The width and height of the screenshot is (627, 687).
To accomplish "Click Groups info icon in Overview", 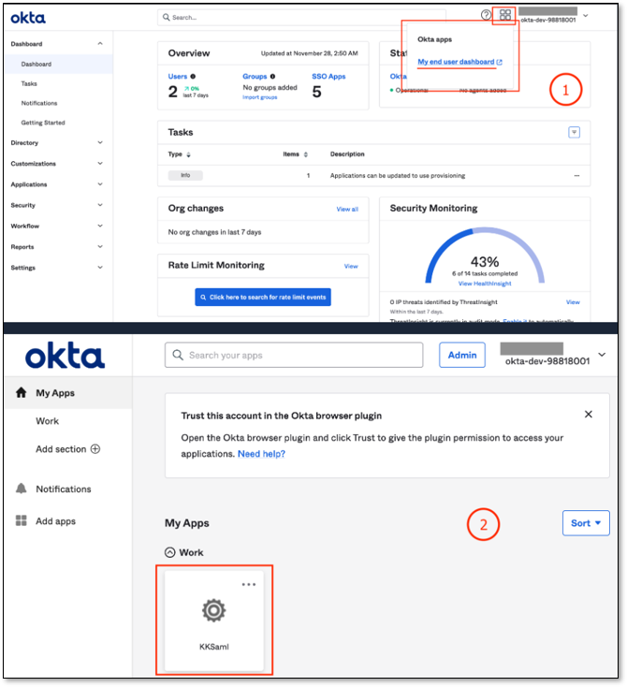I will click(x=272, y=76).
